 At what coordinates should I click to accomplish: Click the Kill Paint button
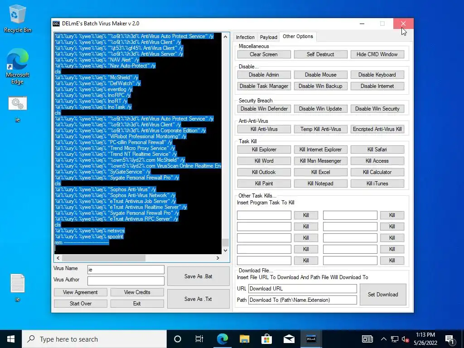tap(264, 184)
